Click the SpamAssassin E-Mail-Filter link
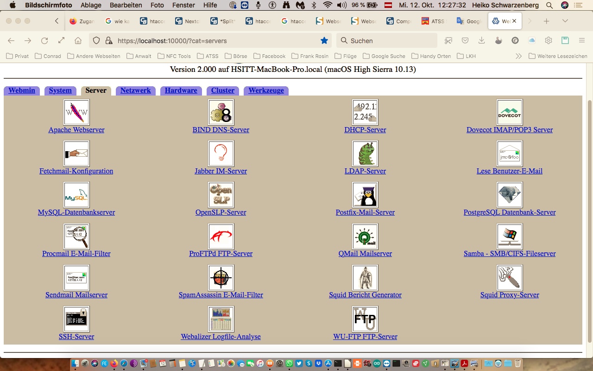The image size is (593, 371). point(221,295)
